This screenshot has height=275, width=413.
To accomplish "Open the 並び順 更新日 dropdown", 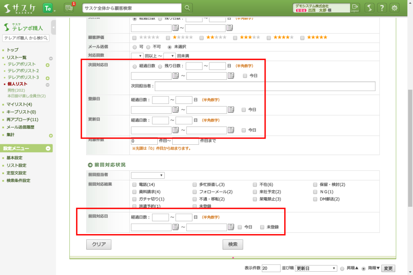I will click(316, 268).
